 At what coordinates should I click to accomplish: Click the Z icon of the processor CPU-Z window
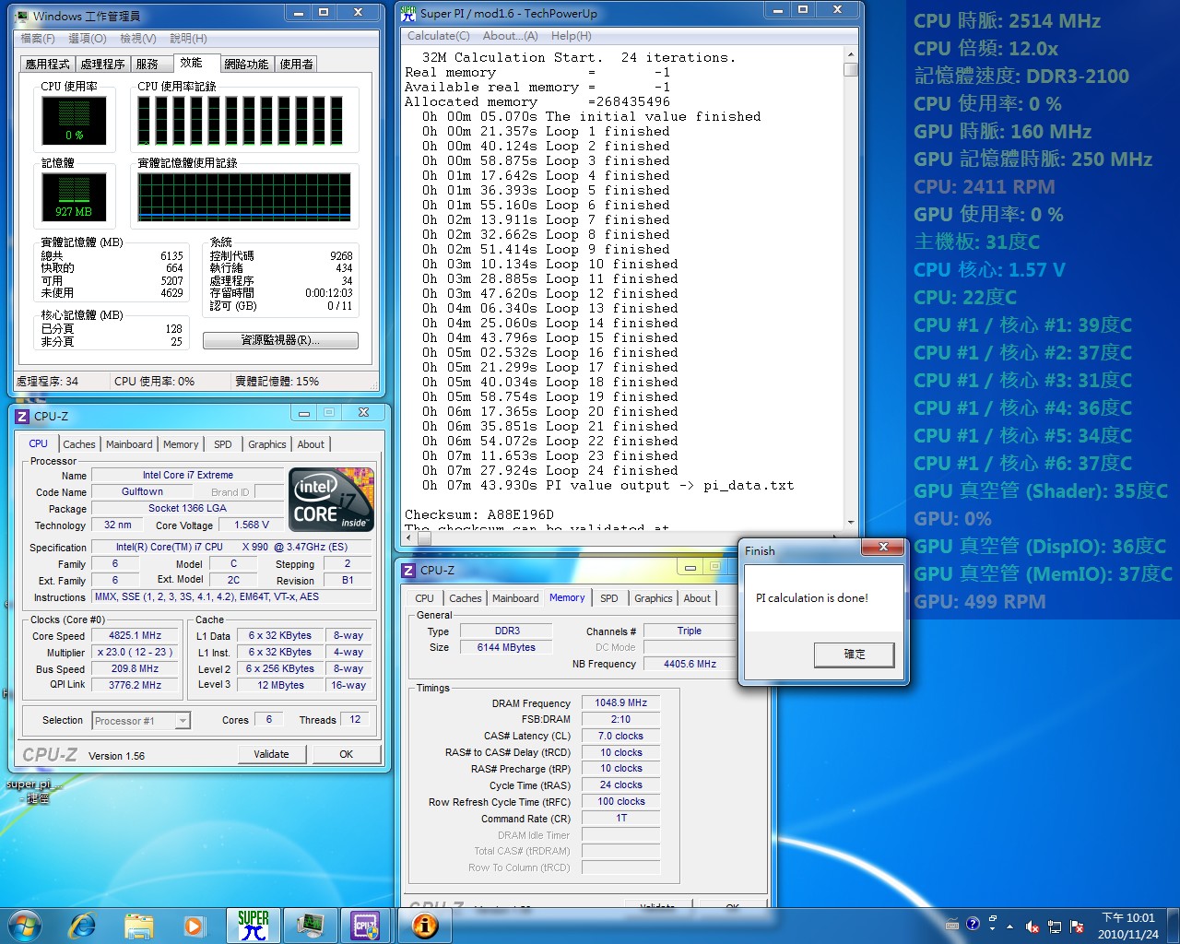click(22, 416)
